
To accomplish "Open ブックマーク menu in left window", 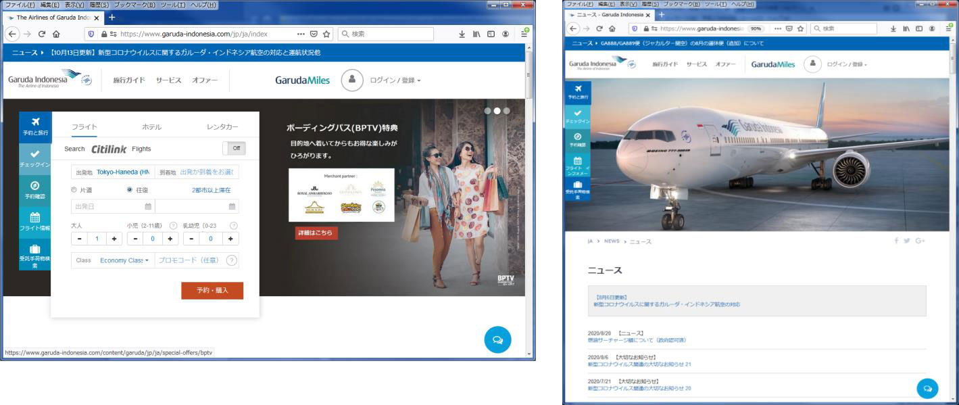I will pyautogui.click(x=134, y=5).
